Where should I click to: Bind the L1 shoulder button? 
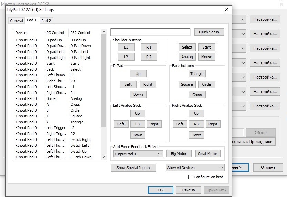click(x=126, y=47)
